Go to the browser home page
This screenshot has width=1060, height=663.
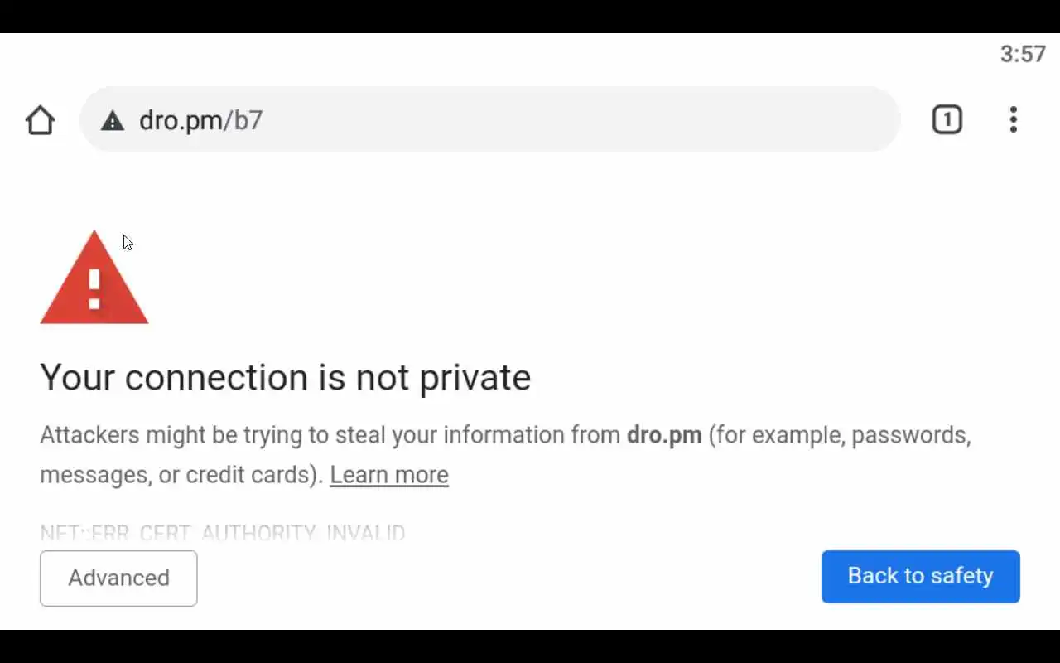click(x=40, y=120)
